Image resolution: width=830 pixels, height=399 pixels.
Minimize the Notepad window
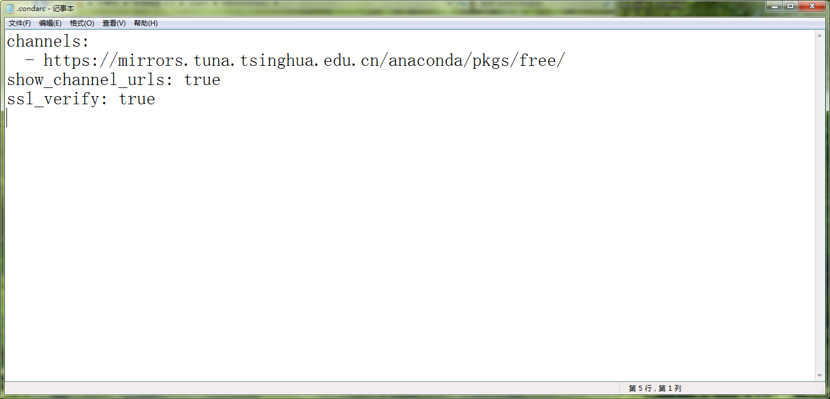pyautogui.click(x=774, y=6)
